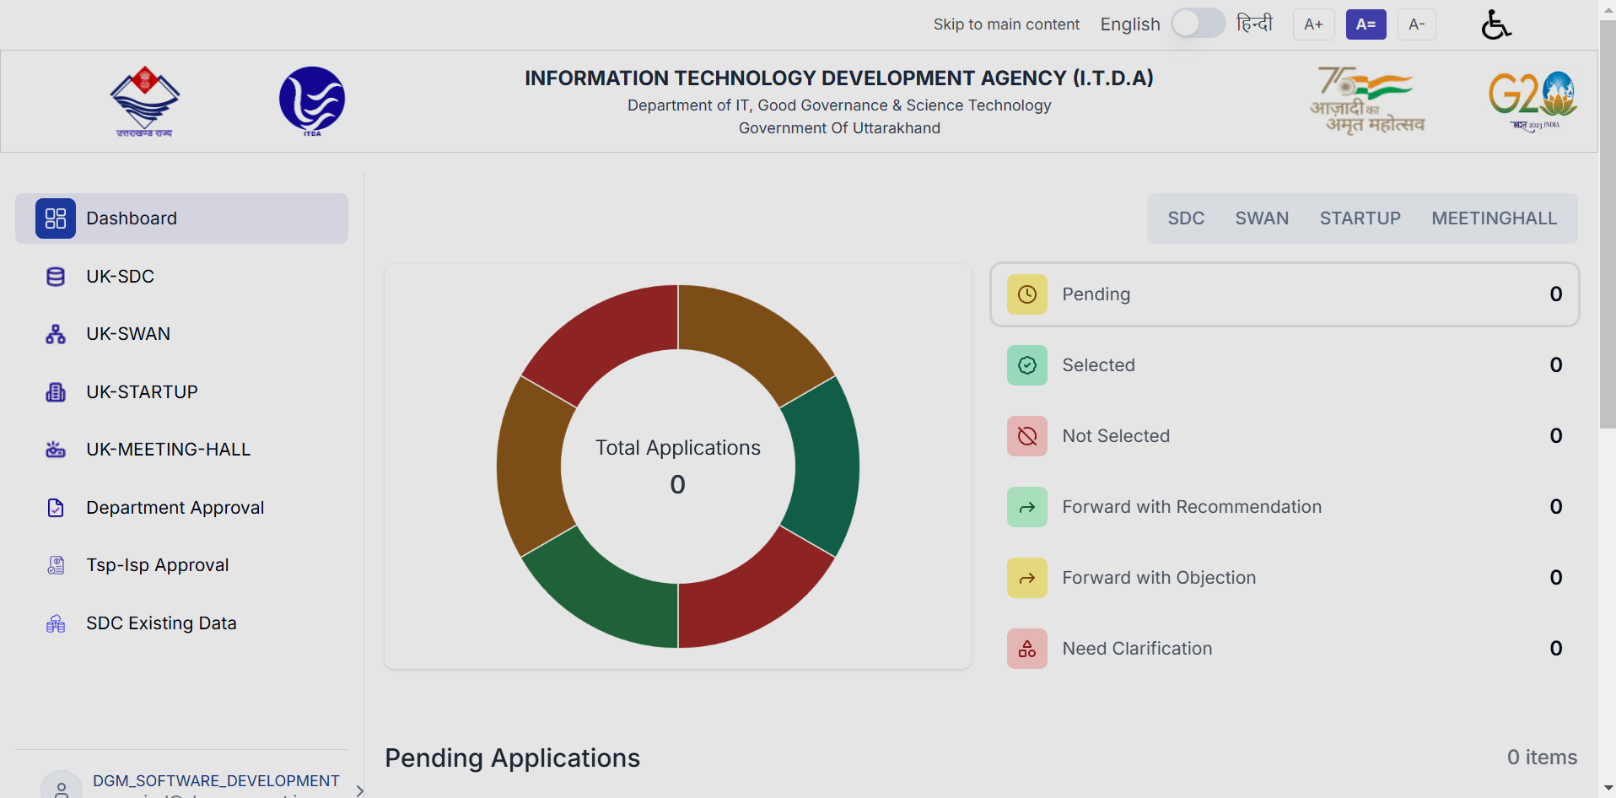Screen dimensions: 1616x798
Task: Select Forward with Recommendation row
Action: pyautogui.click(x=1284, y=507)
